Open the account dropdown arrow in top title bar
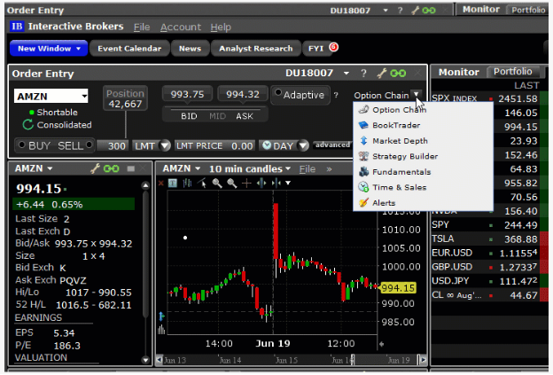This screenshot has width=553, height=375. pyautogui.click(x=386, y=11)
